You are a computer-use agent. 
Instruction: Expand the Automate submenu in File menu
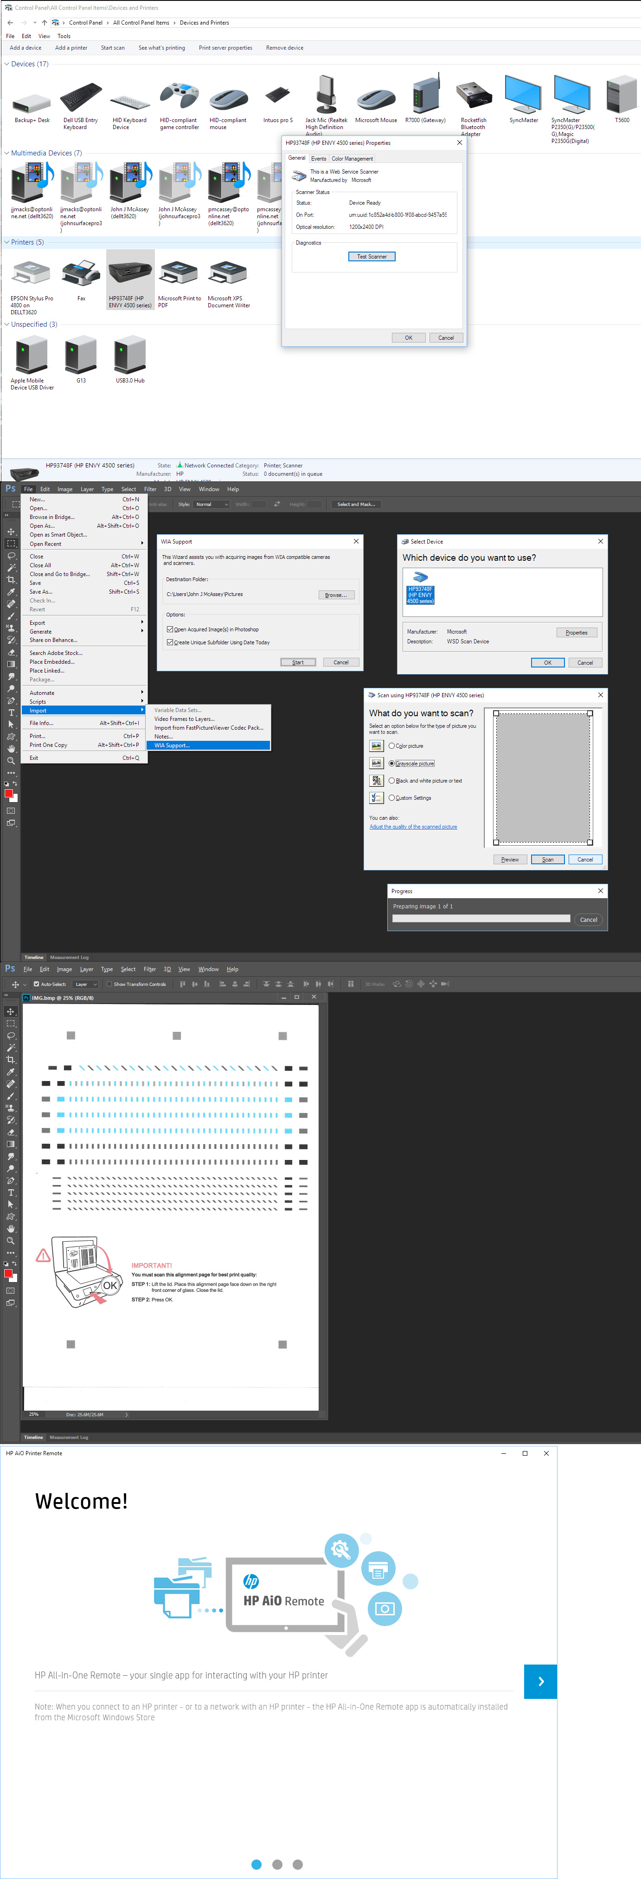coord(85,693)
